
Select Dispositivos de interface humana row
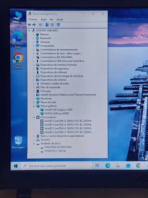pos(59,65)
